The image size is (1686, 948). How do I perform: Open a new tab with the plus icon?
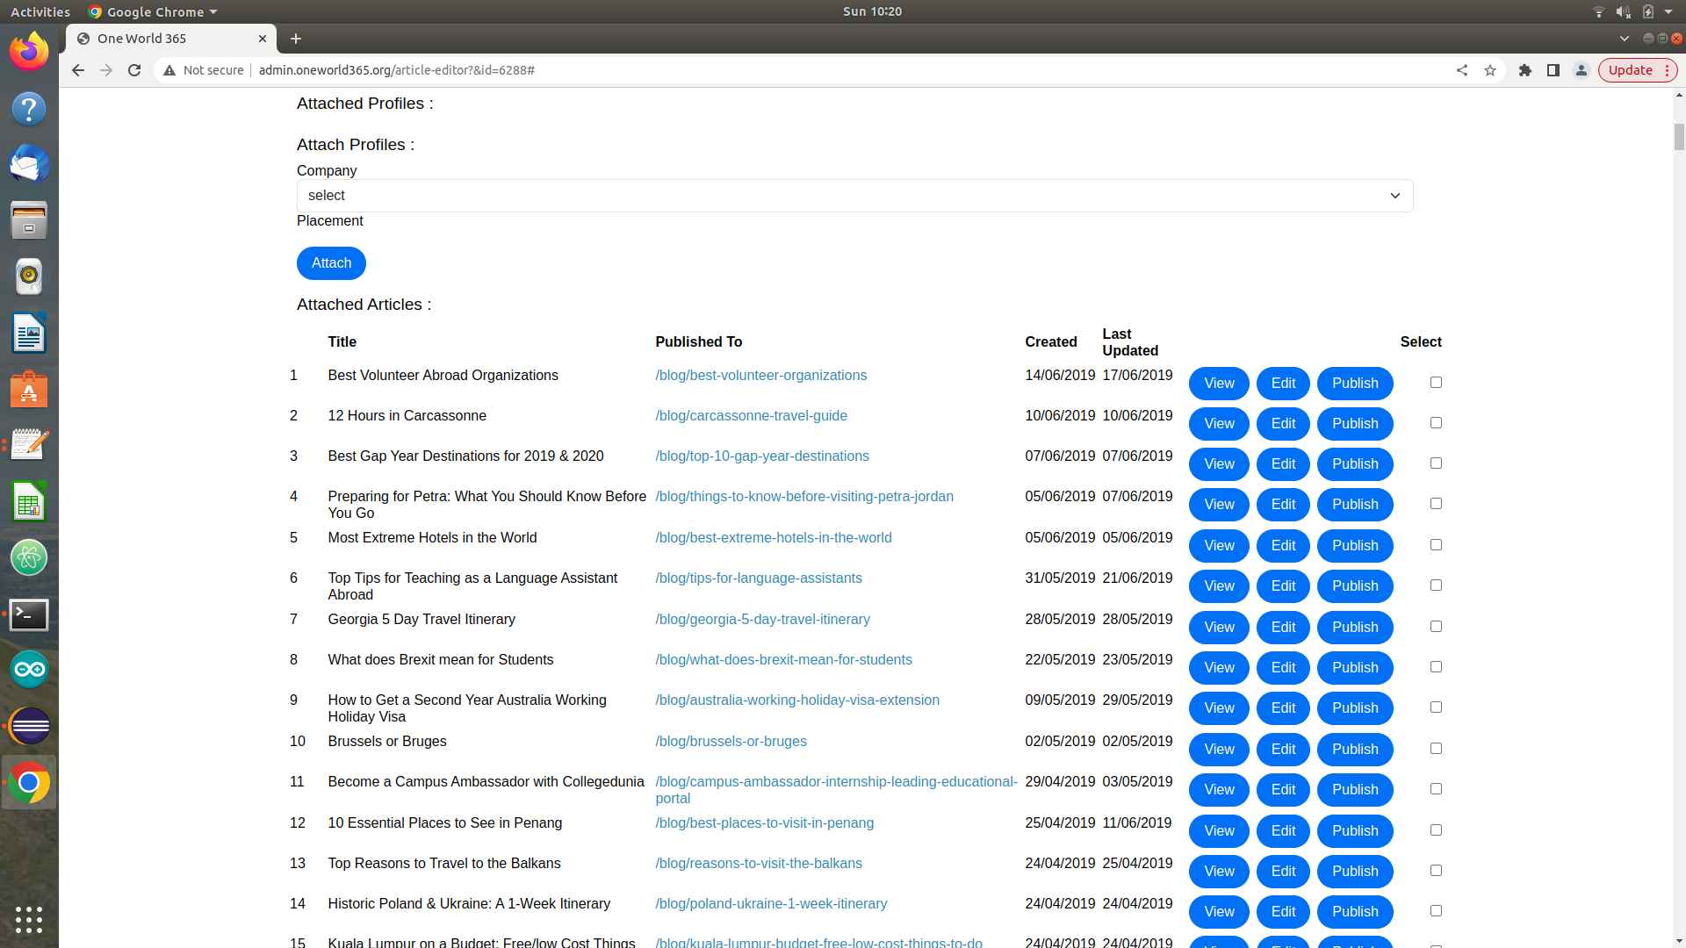point(296,39)
